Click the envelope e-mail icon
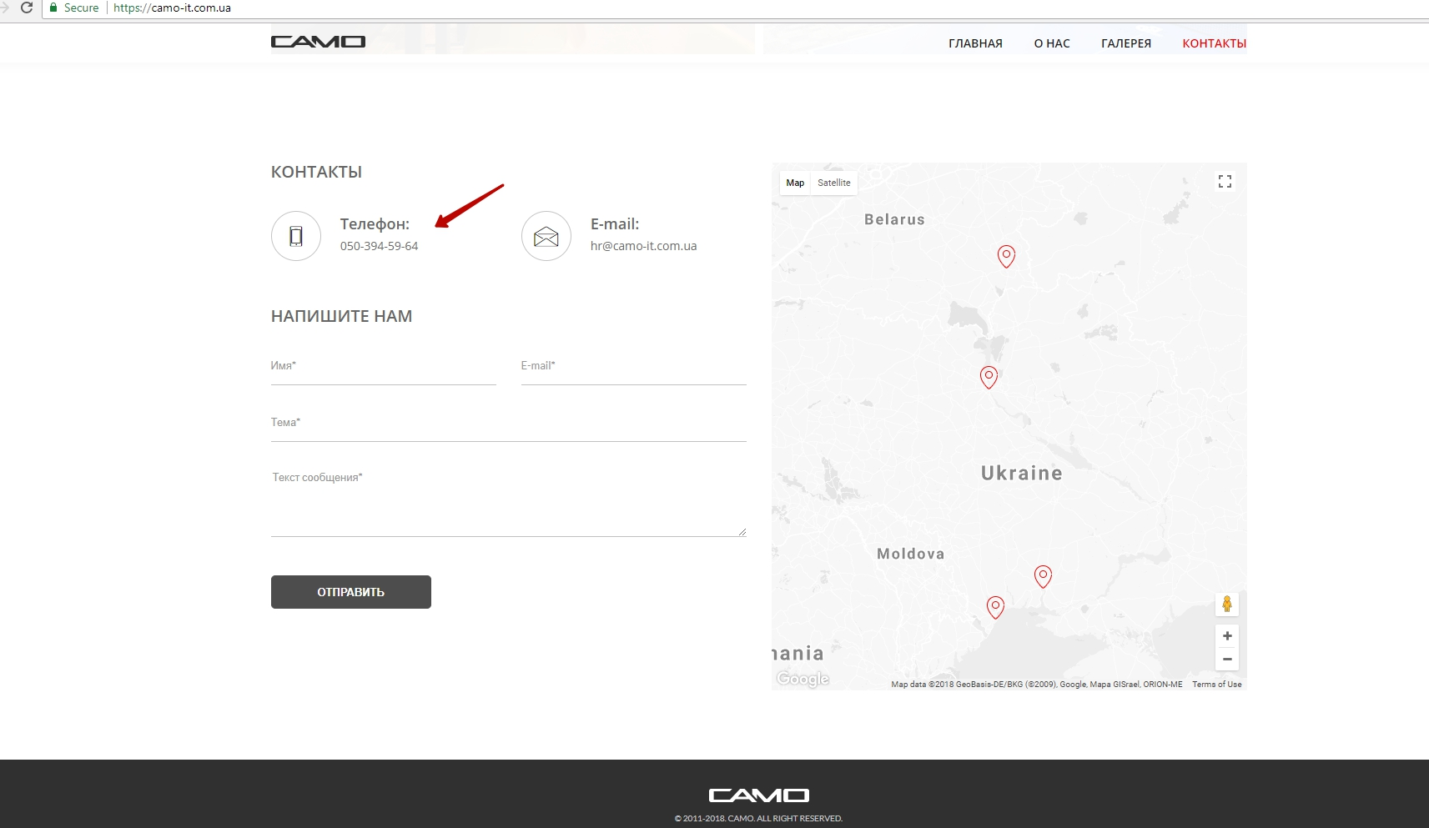 (x=546, y=237)
